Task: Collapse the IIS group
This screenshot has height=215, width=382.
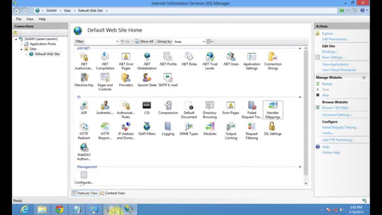Action: (x=300, y=97)
